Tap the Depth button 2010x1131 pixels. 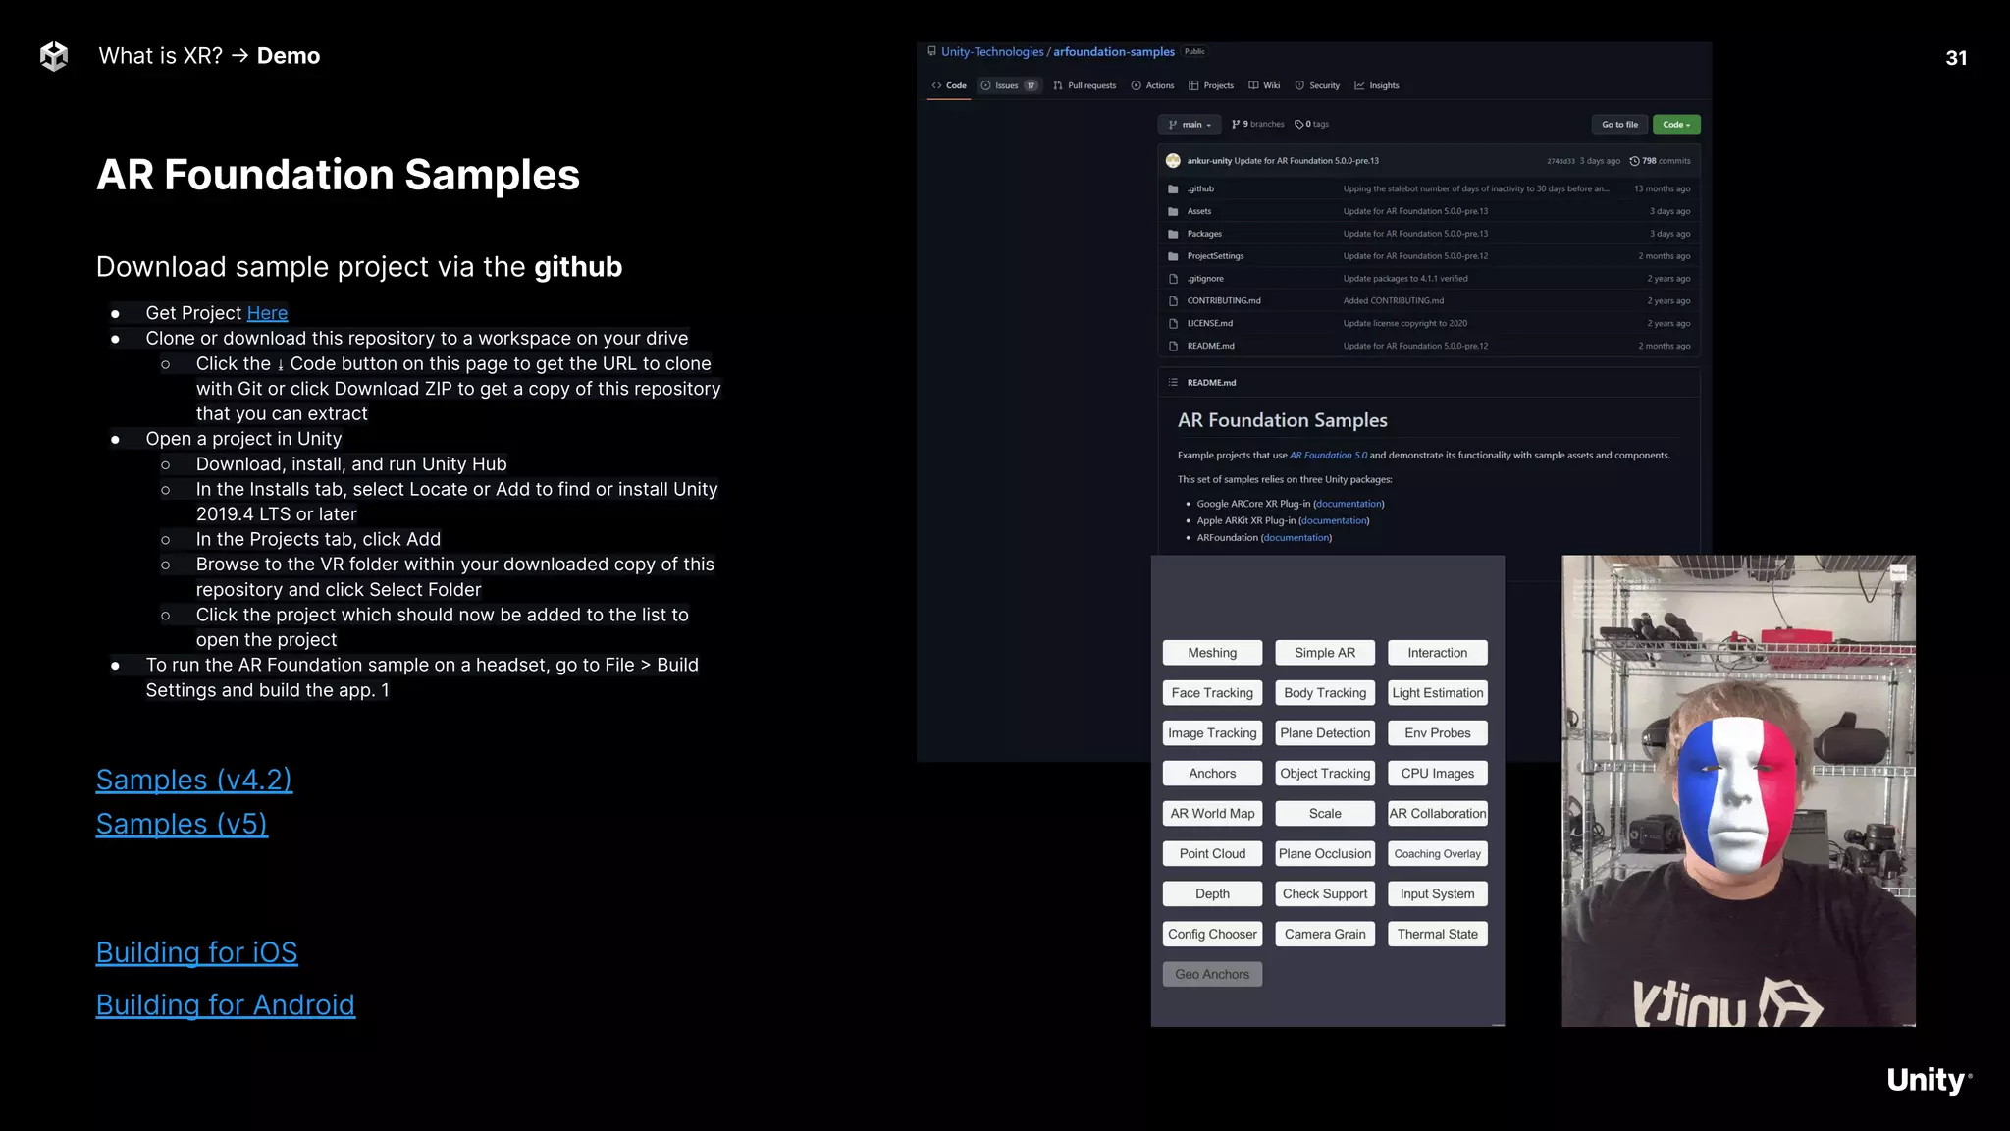point(1212,894)
